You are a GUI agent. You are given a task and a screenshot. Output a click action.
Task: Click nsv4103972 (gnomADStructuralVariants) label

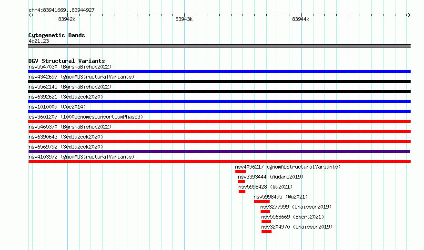[x=81, y=157]
